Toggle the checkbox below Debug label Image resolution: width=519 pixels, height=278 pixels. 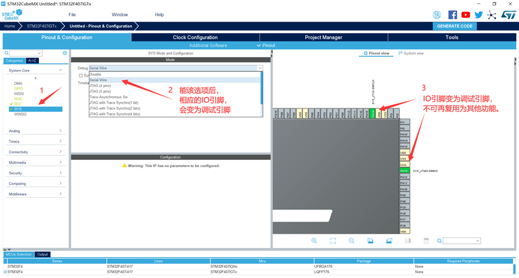click(x=81, y=75)
